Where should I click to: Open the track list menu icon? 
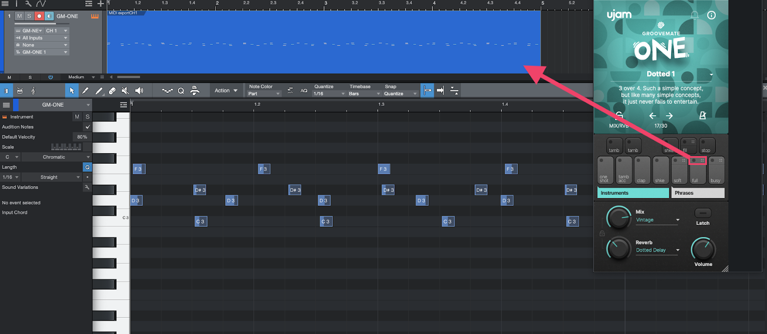[5, 3]
